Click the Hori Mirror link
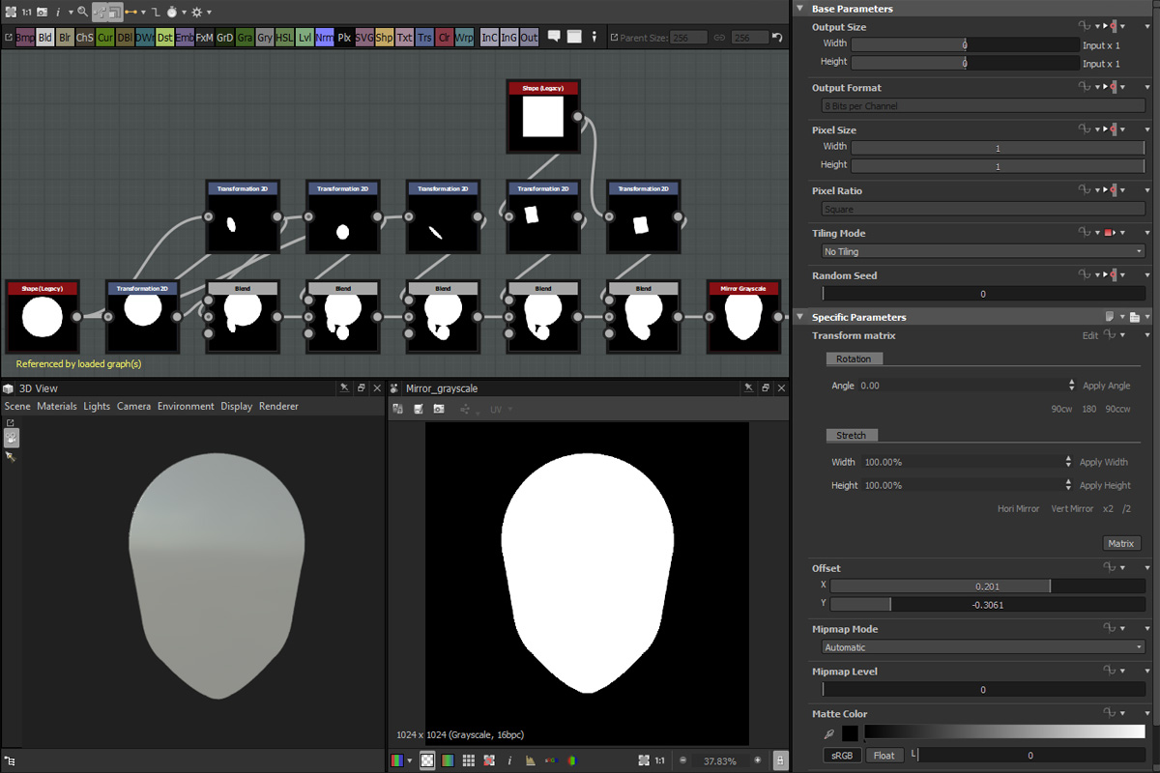The width and height of the screenshot is (1160, 773). pyautogui.click(x=1018, y=508)
